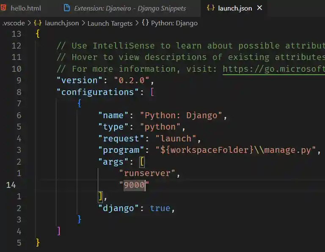Click the "runserver" argument string
Viewport: 325px width, 252px height.
[x=147, y=173]
